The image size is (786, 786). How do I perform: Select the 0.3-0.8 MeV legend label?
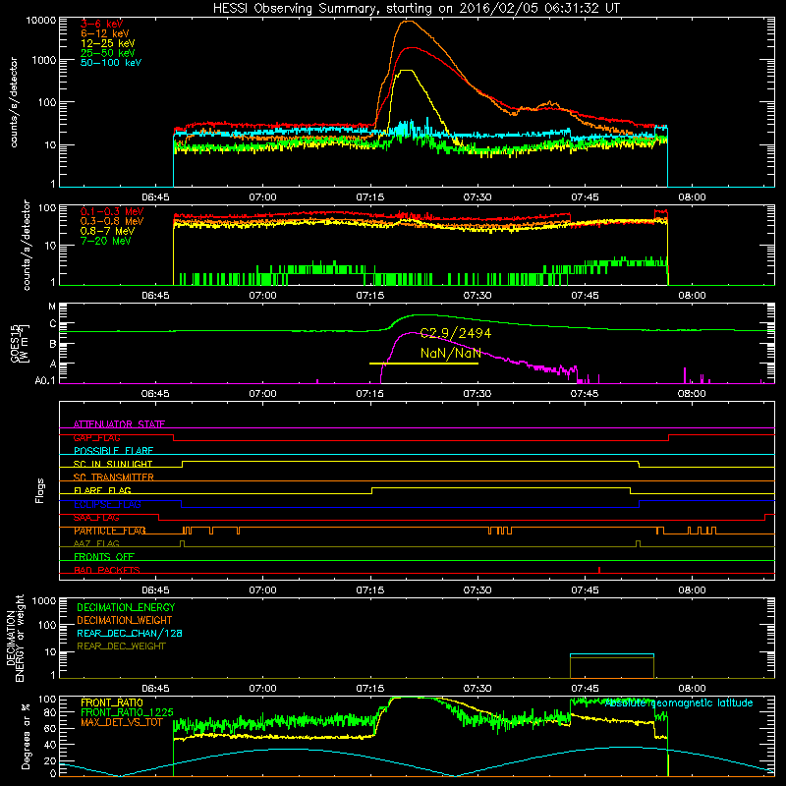pyautogui.click(x=112, y=221)
